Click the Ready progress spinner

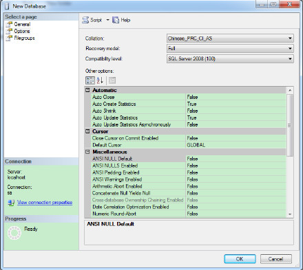click(14, 233)
